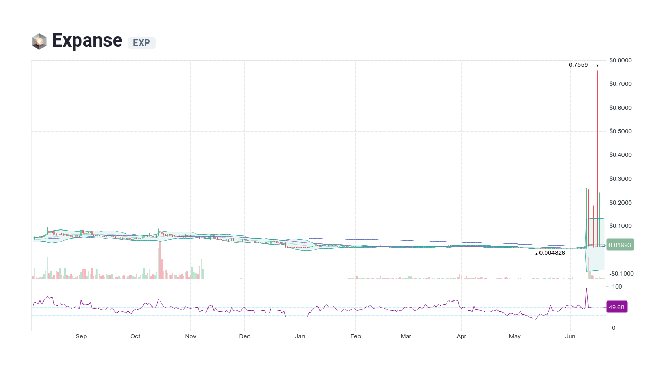Select Sep on the date axis

(81, 336)
